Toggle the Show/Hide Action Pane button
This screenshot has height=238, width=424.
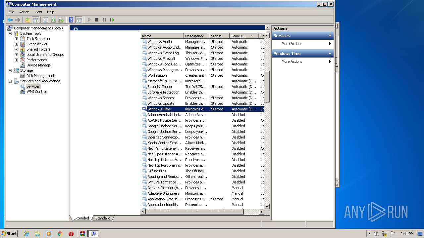[x=79, y=20]
